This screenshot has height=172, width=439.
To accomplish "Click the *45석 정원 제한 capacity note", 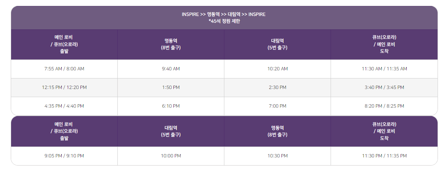I will pyautogui.click(x=224, y=21).
